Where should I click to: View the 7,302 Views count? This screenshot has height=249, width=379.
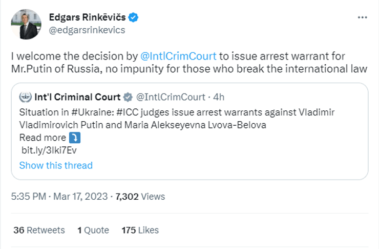pos(140,196)
